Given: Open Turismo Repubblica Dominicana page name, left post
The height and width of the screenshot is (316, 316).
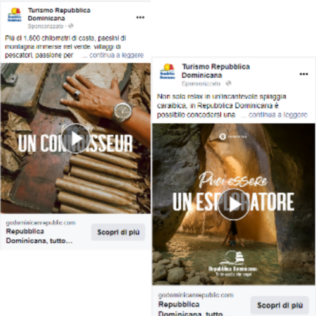Looking at the screenshot, I should (59, 14).
